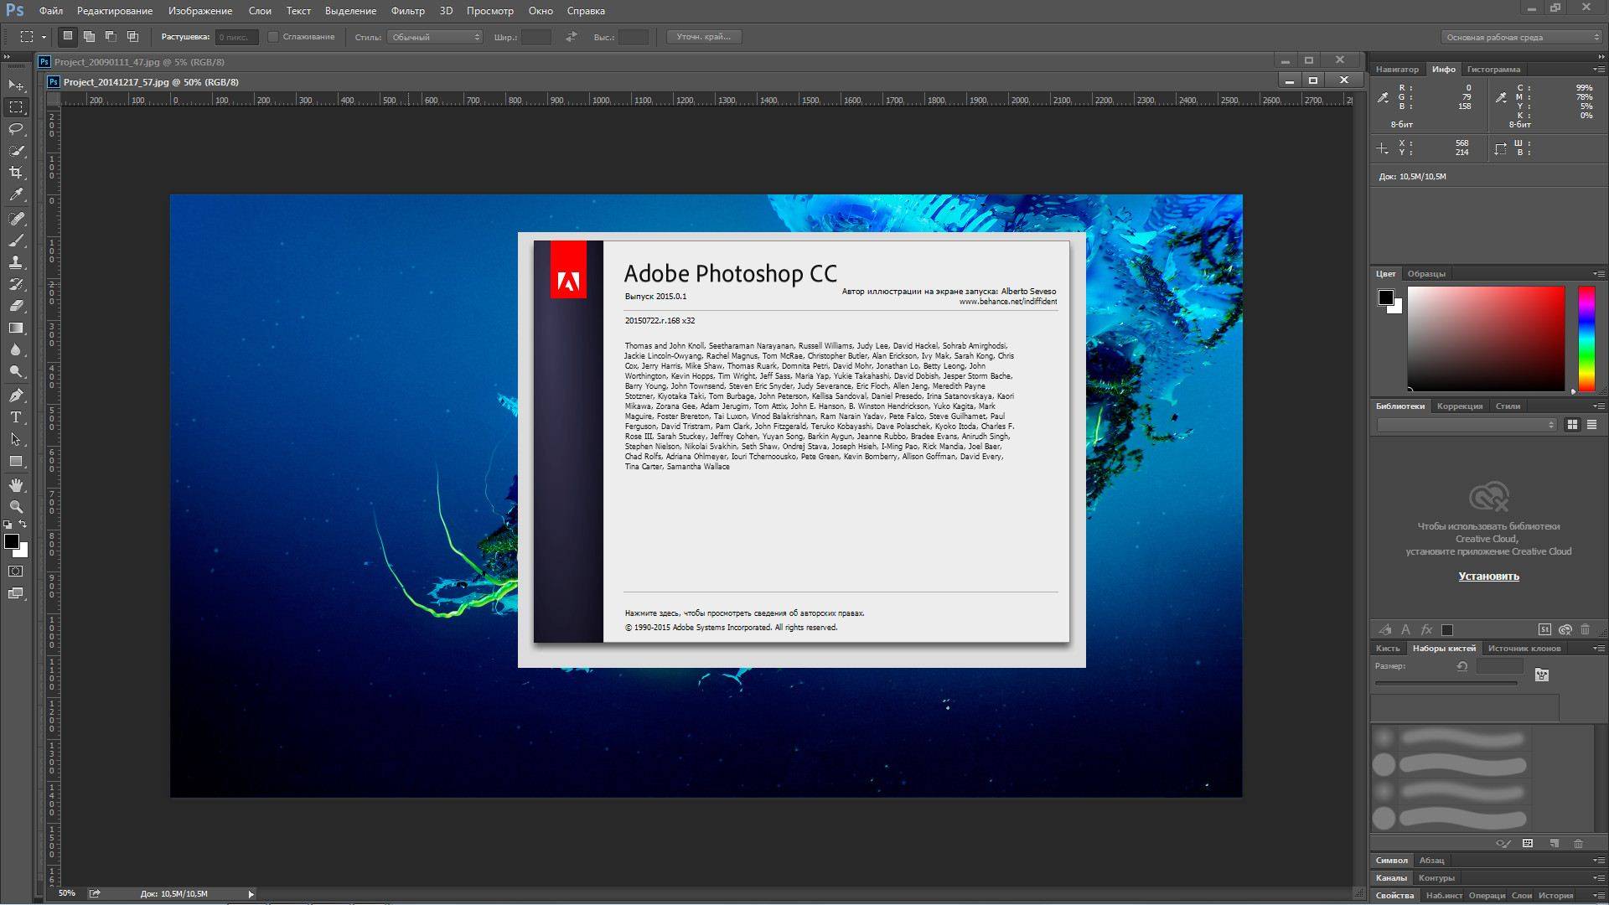The image size is (1609, 905).
Task: Select the Horizontal Type tool
Action: click(16, 417)
